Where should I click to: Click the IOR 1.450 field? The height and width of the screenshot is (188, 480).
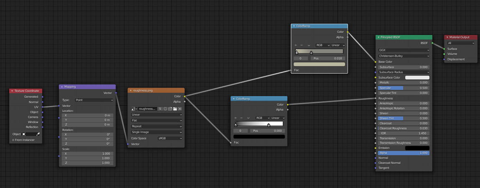(x=404, y=133)
